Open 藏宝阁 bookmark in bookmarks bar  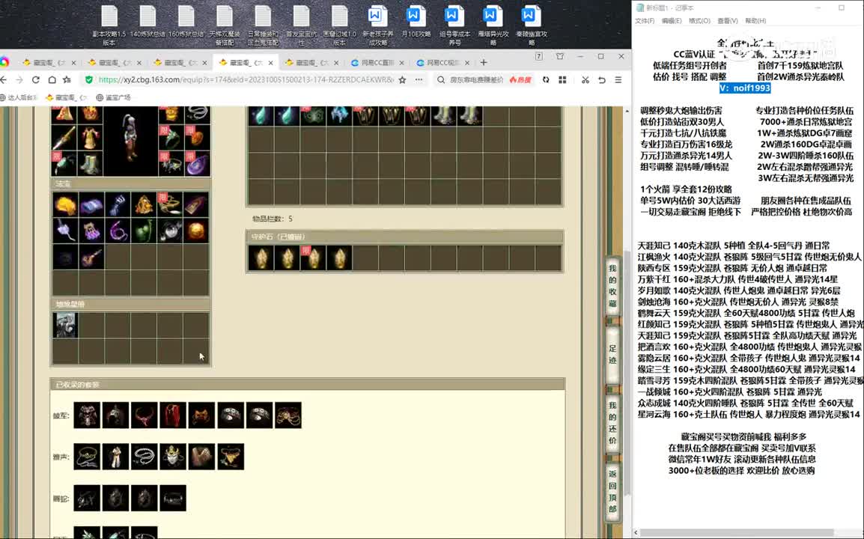67,97
